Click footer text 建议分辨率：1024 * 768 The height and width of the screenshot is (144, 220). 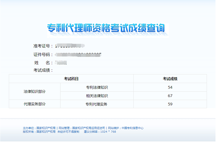coord(100,132)
